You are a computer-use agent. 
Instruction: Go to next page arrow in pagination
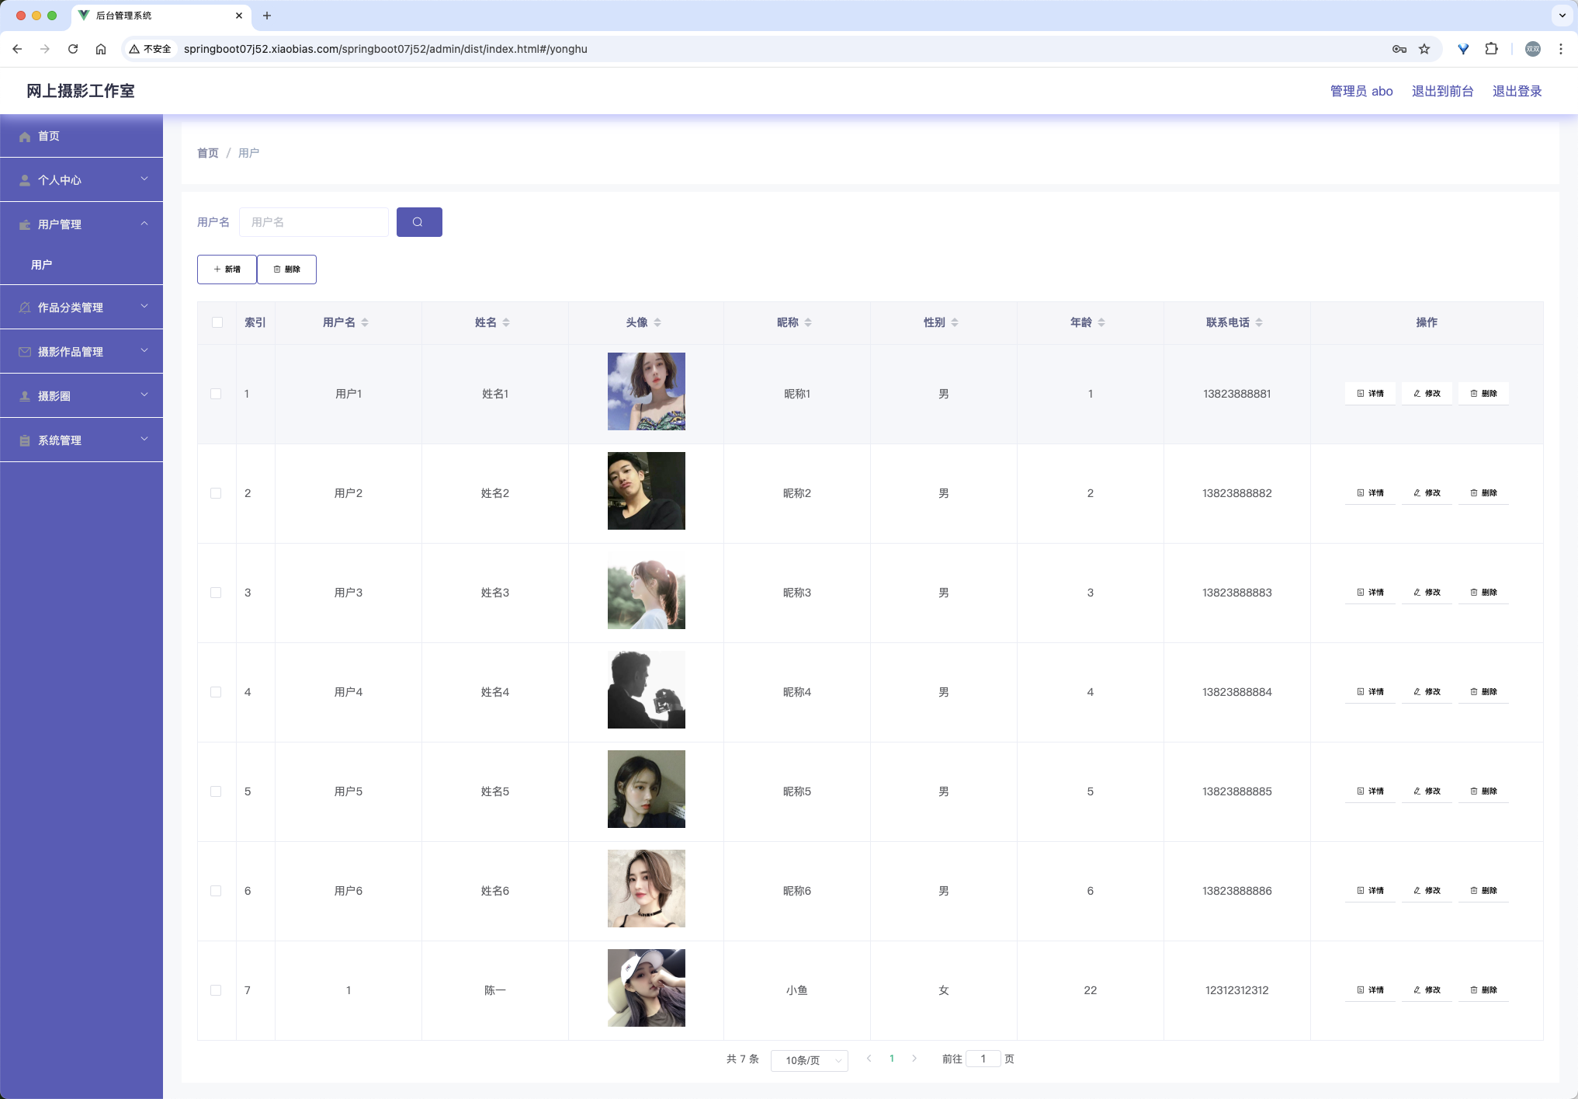click(914, 1059)
